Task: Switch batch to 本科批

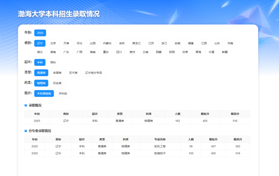Action: click(x=63, y=93)
